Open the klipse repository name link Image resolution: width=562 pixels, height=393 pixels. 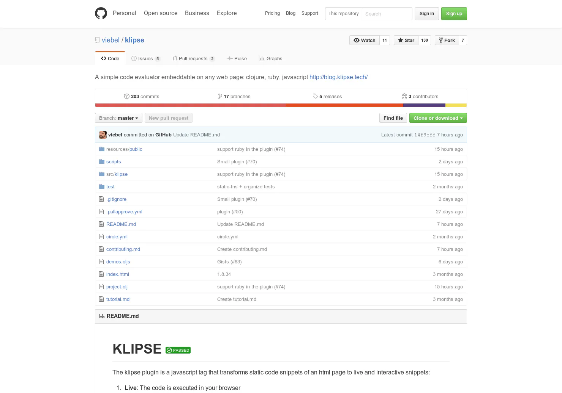point(134,40)
